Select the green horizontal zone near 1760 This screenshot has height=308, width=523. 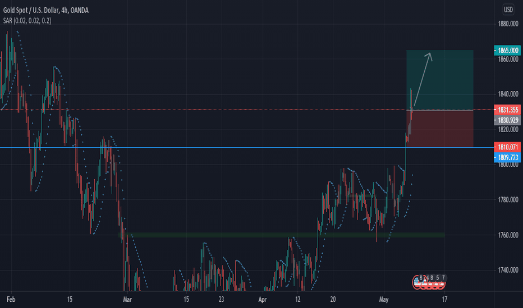282,235
